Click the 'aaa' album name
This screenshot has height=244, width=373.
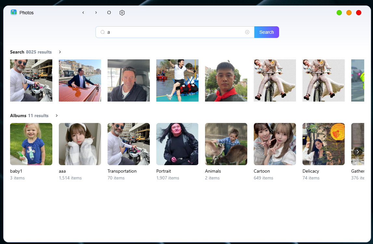click(x=62, y=171)
